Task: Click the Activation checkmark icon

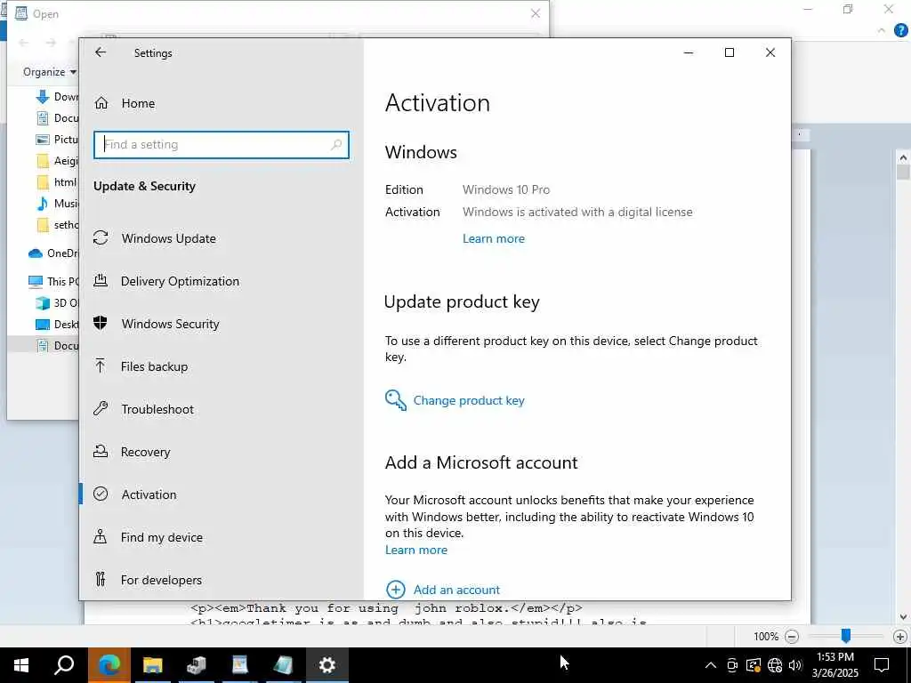Action: tap(101, 494)
